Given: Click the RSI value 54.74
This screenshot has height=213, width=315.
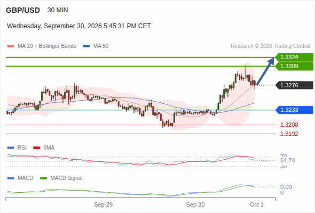Looking at the screenshot, I should click(x=288, y=160).
